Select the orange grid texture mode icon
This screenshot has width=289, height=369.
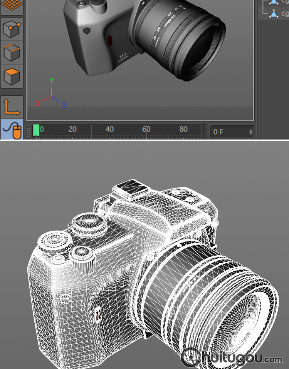(x=12, y=5)
